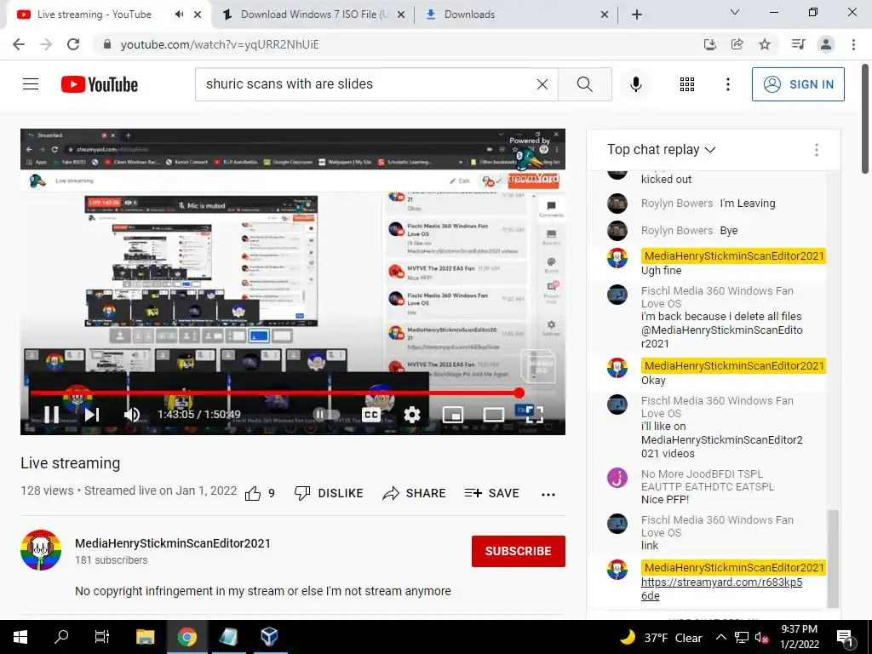Open a new browser tab
Image resolution: width=872 pixels, height=654 pixels.
click(x=637, y=14)
